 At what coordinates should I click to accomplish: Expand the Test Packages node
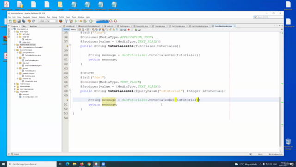[x=15, y=84]
